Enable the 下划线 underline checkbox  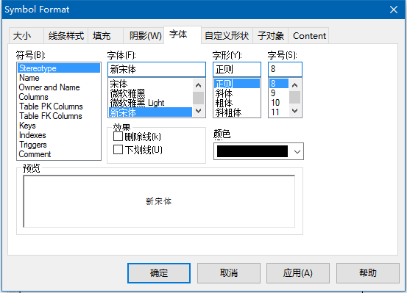(118, 150)
